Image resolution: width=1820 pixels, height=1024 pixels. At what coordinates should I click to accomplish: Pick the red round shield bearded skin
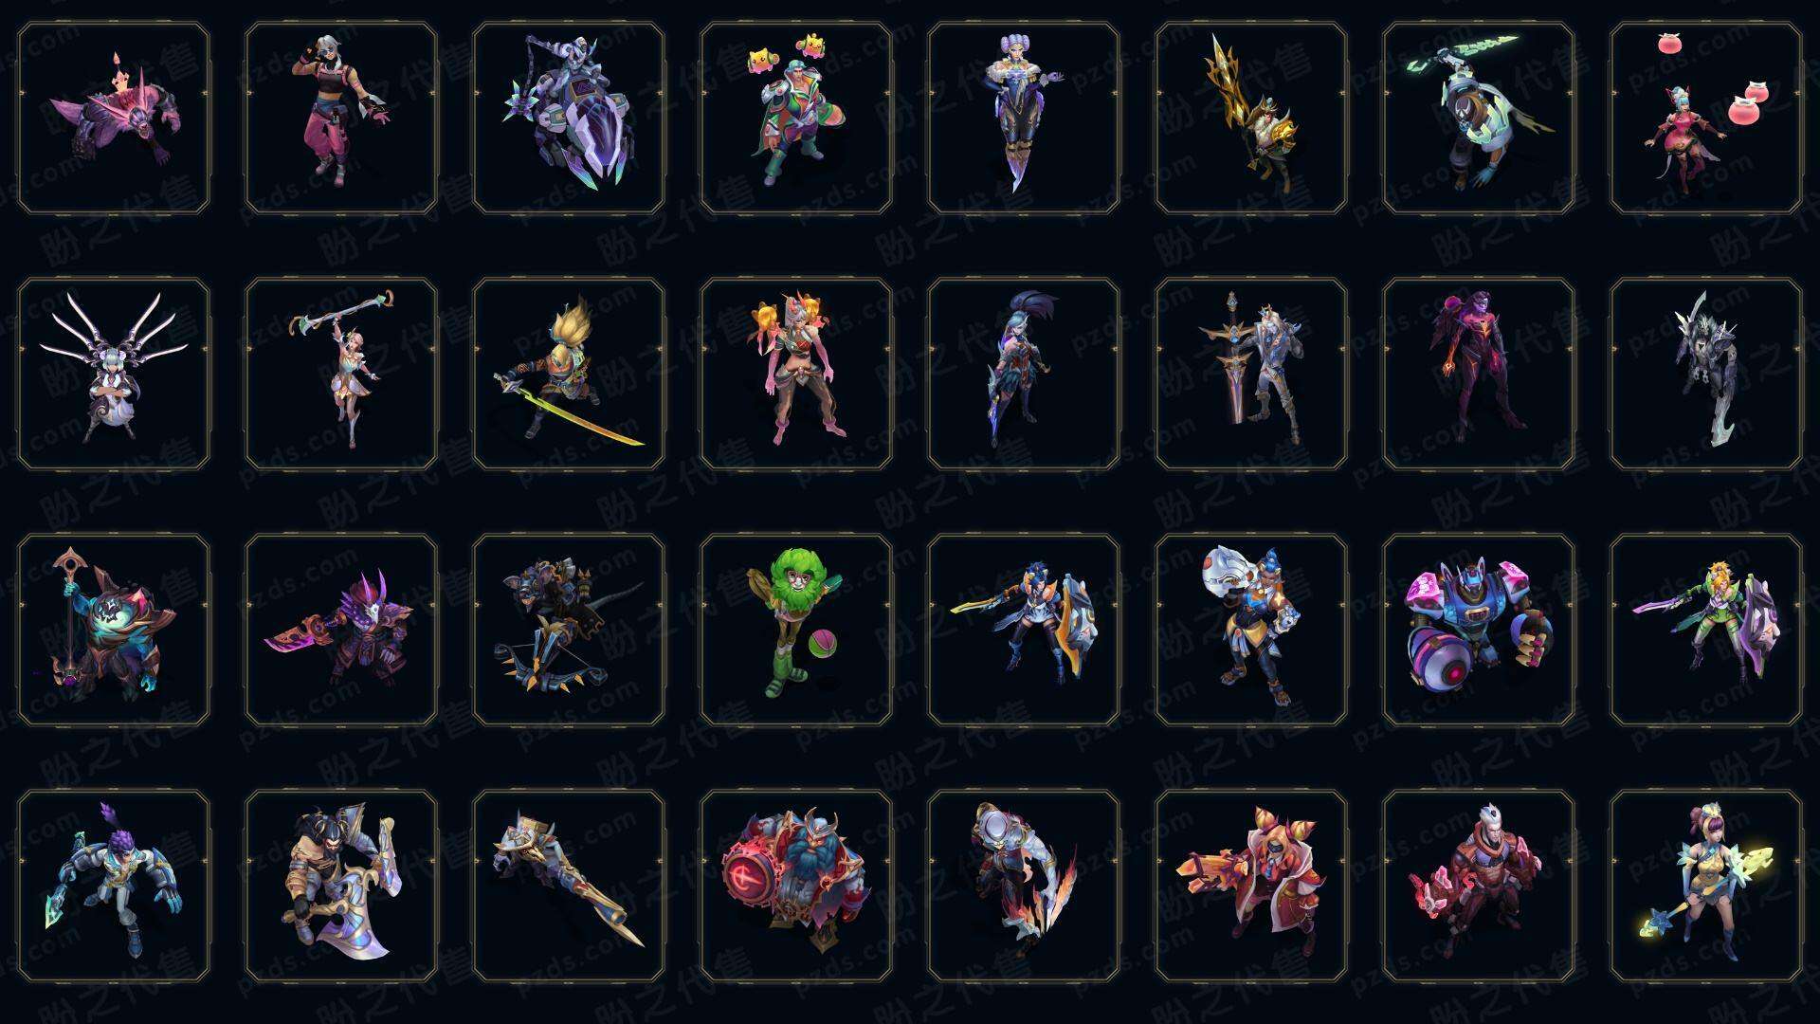[796, 886]
